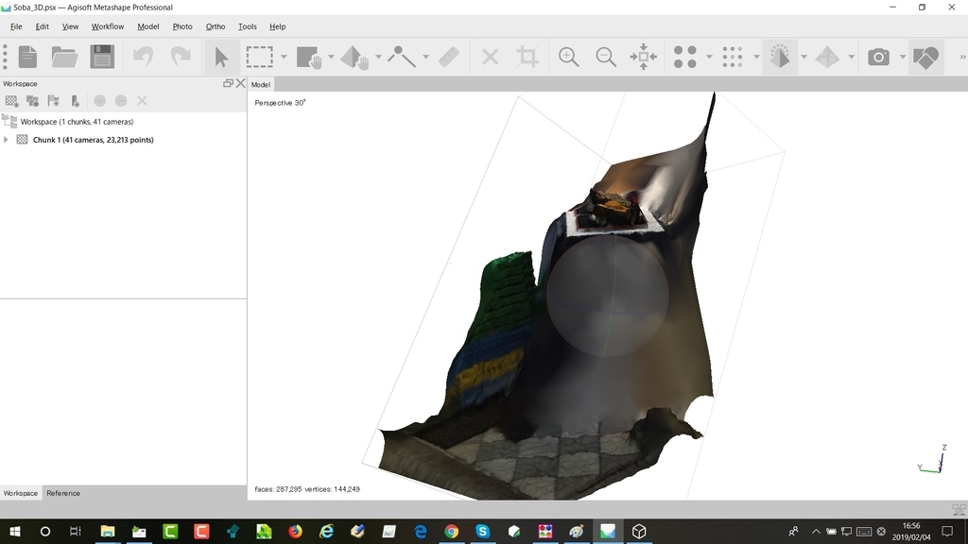Toggle the Tiled Model view mode
968x544 pixels.
tap(827, 57)
